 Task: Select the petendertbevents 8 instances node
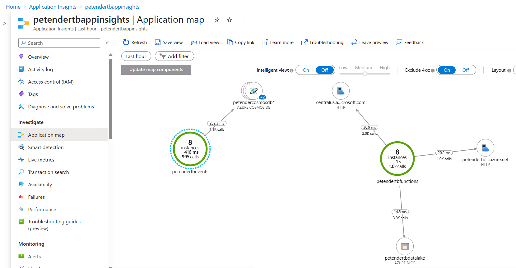[190, 149]
